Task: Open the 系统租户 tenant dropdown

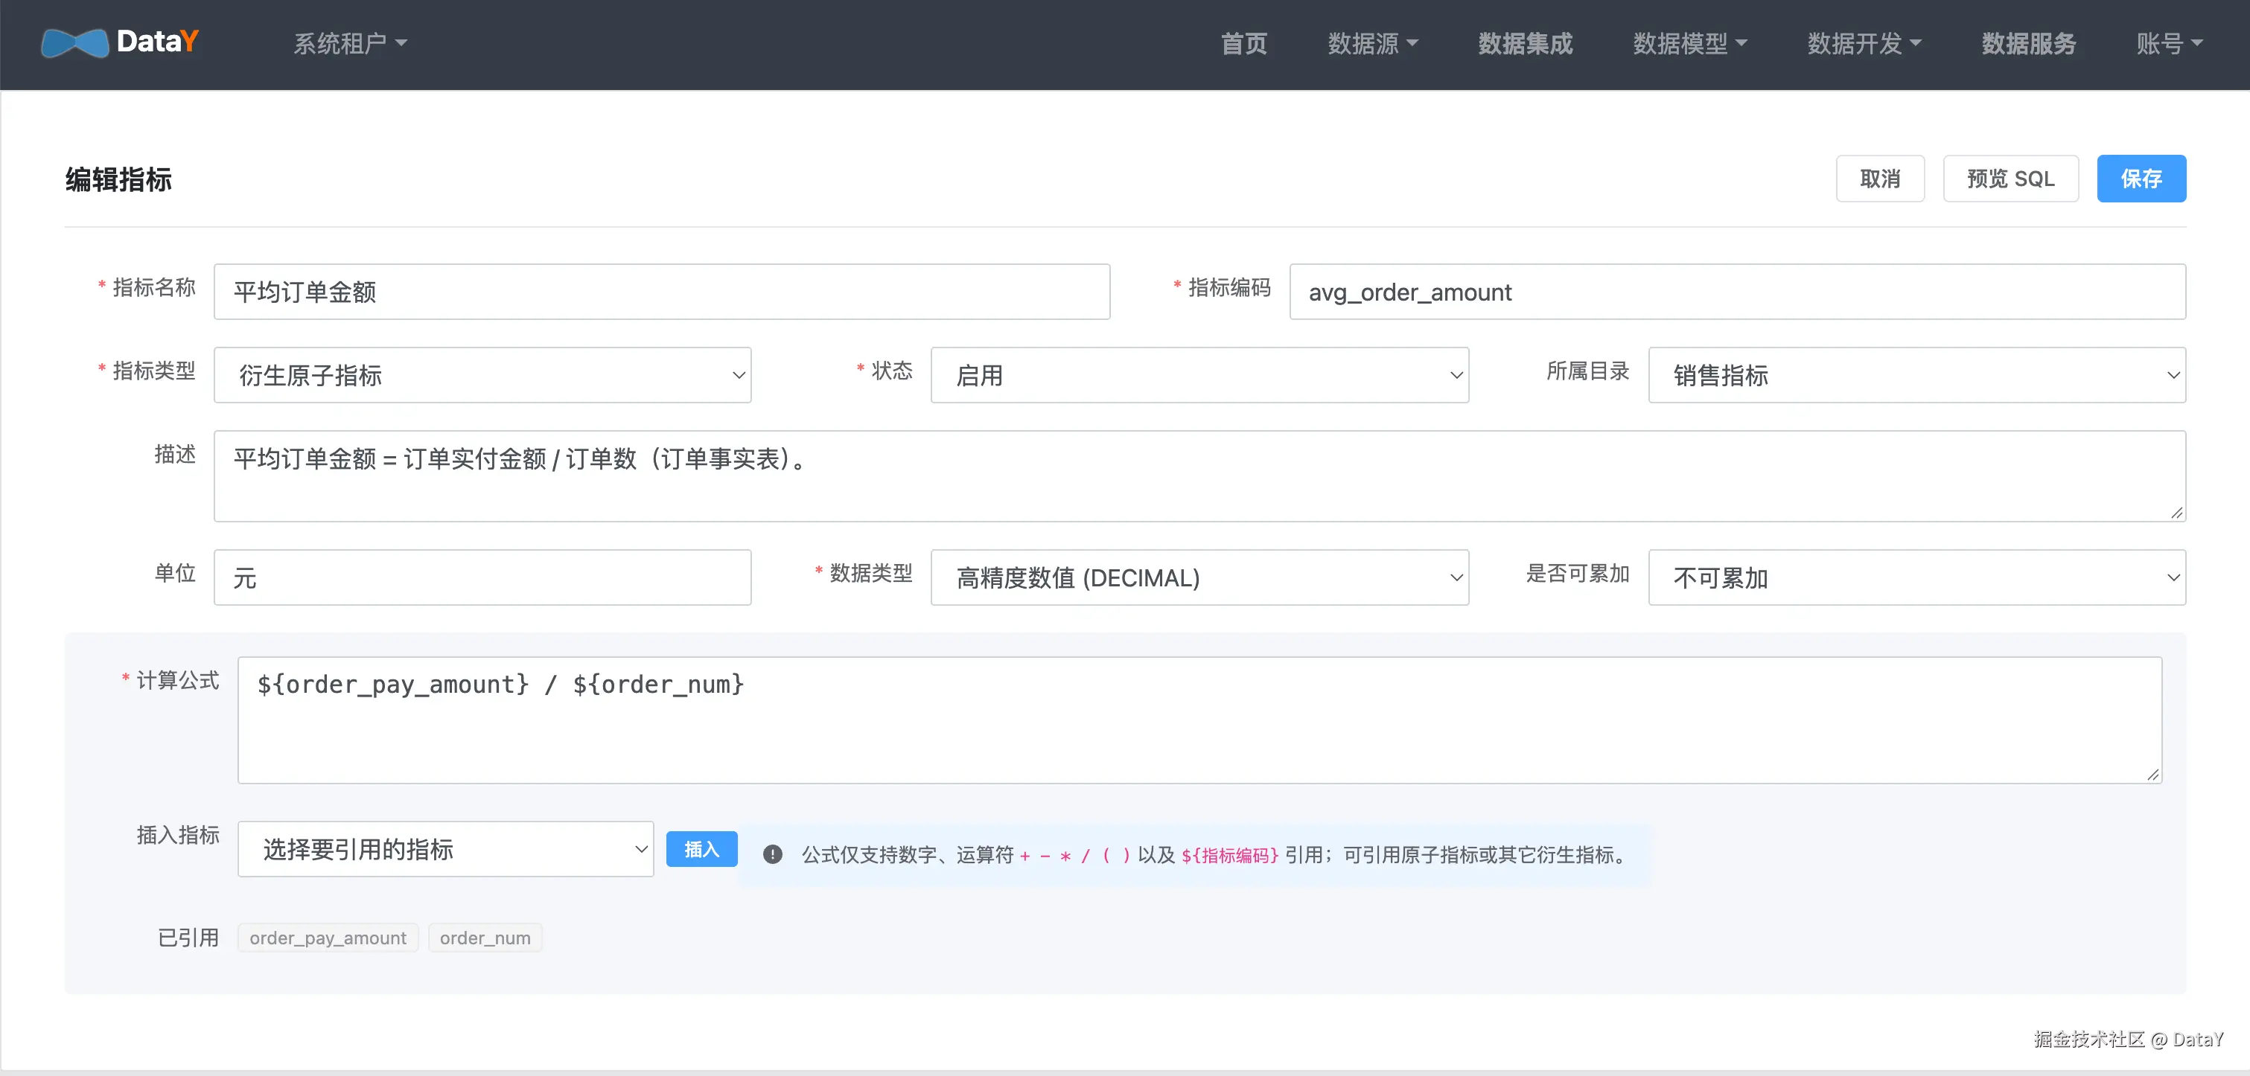Action: click(350, 42)
